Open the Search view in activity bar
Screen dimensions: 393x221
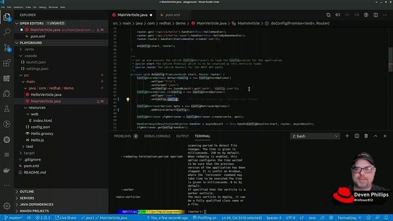(7, 32)
